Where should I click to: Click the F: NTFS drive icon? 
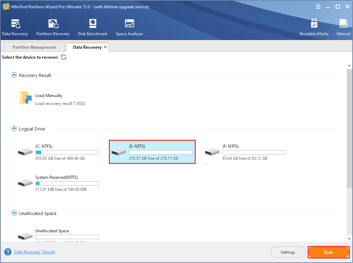[x=212, y=152]
